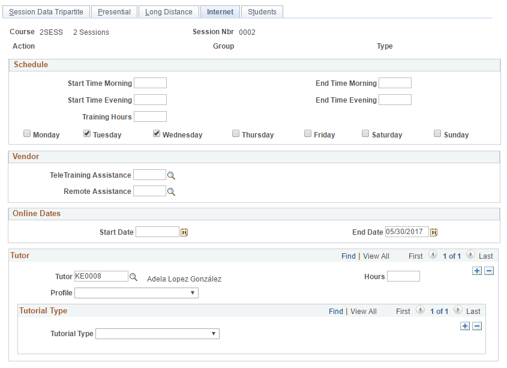Add a new Tutorial Type row
The height and width of the screenshot is (368, 507).
tap(464, 326)
